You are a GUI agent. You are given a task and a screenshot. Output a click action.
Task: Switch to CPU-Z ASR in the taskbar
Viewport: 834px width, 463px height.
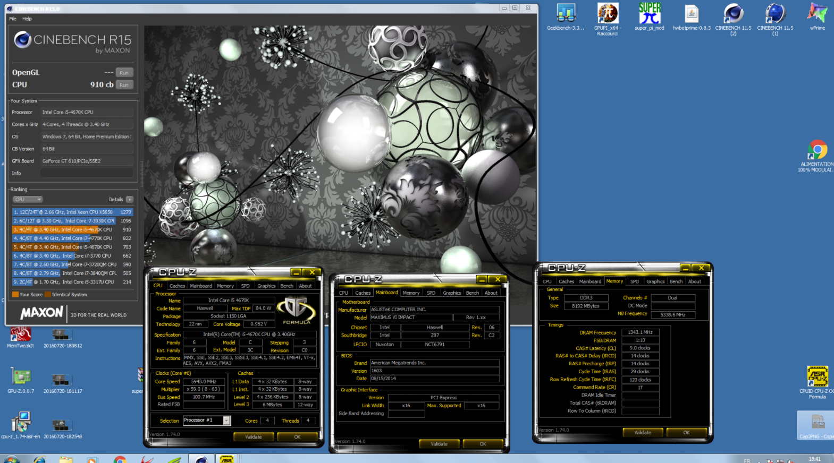tap(227, 459)
